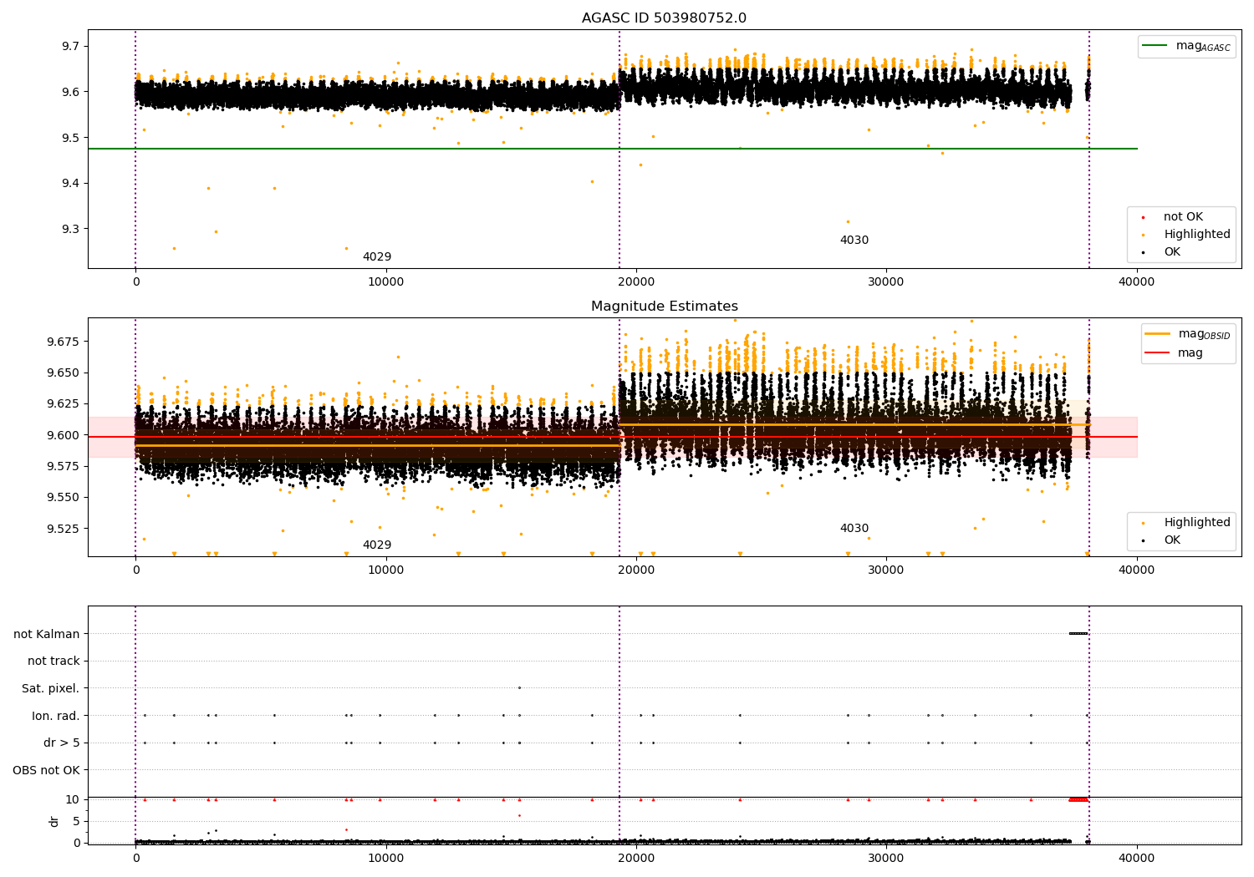
Task: Click the 'not track' row label
Action: tap(54, 662)
